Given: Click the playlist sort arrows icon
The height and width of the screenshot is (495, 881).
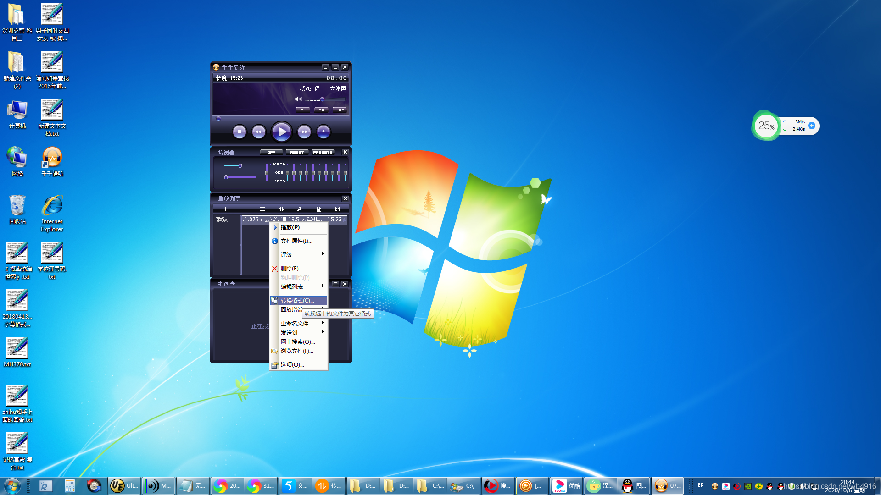Looking at the screenshot, I should [281, 209].
